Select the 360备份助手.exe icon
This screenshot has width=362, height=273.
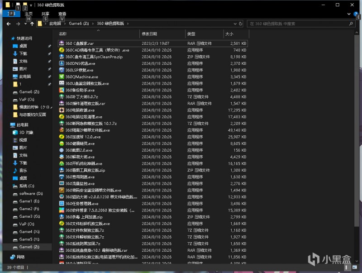pos(62,90)
